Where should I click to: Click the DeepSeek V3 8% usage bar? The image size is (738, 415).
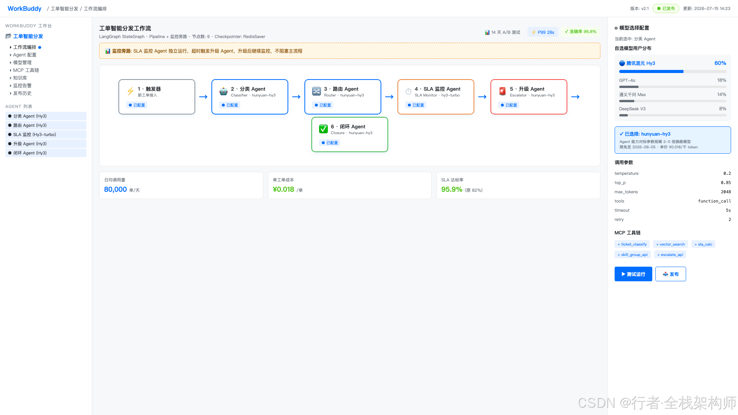[x=673, y=115]
